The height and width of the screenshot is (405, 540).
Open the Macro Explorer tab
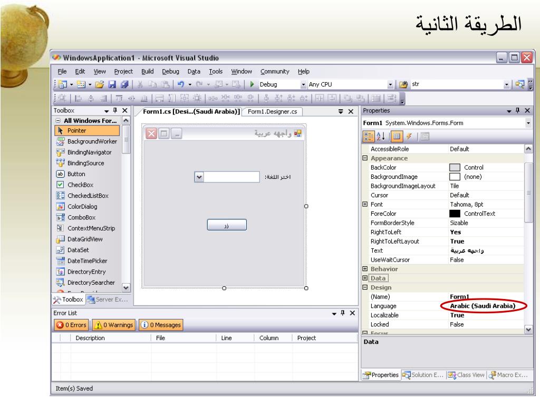(x=509, y=375)
